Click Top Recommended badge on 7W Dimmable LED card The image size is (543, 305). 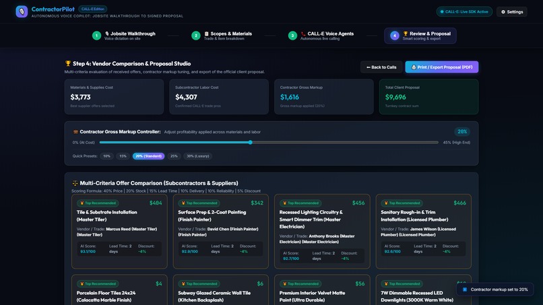(402, 284)
